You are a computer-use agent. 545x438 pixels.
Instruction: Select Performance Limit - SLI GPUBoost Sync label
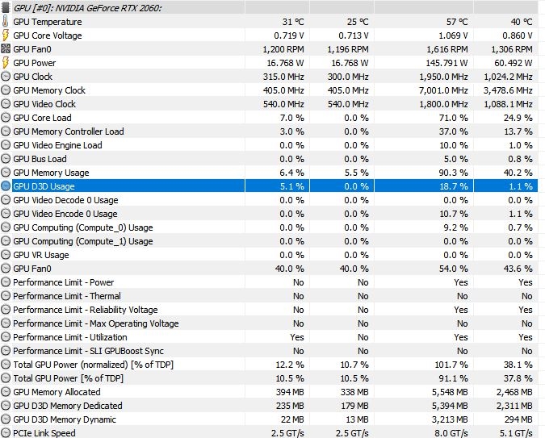pyautogui.click(x=88, y=351)
